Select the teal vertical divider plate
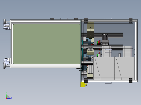The height and width of the screenshot is (105, 141). [x=81, y=51]
